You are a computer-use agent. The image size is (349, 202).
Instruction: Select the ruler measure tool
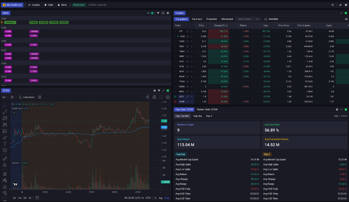pos(5,159)
